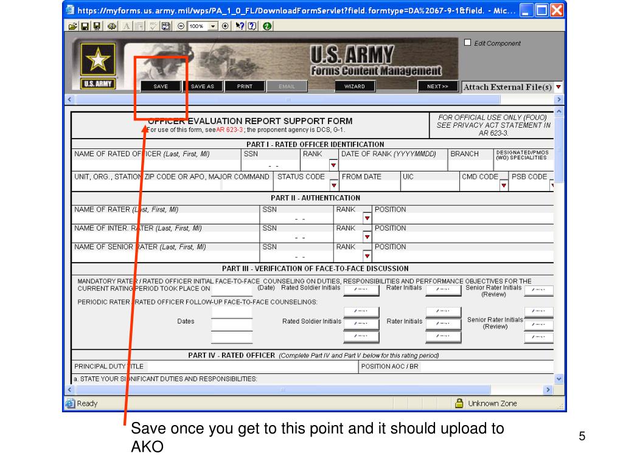
Task: Open the 100% zoom level dropdown
Action: [x=214, y=26]
